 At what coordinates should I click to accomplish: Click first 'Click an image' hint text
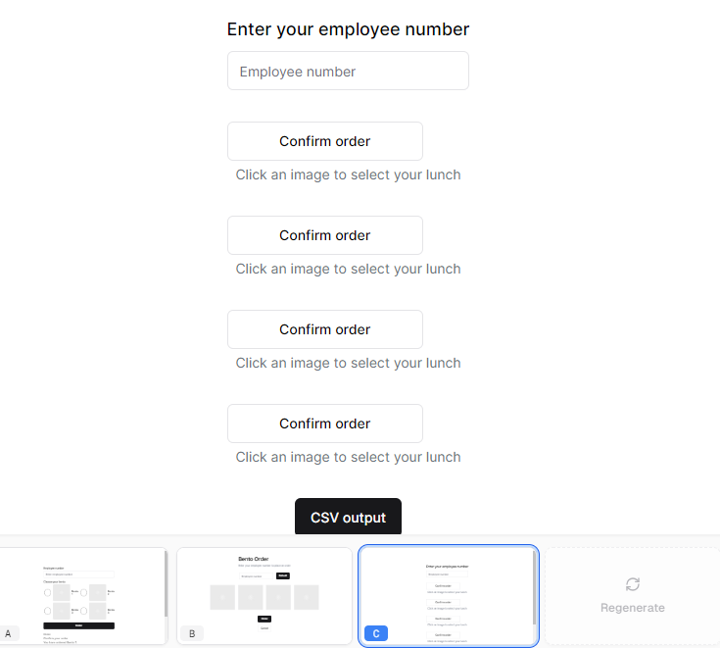[348, 174]
